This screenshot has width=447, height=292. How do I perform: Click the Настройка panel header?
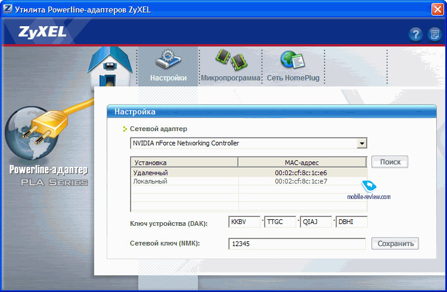click(272, 111)
